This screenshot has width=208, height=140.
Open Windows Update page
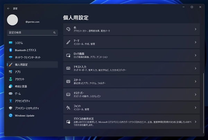point(32,115)
